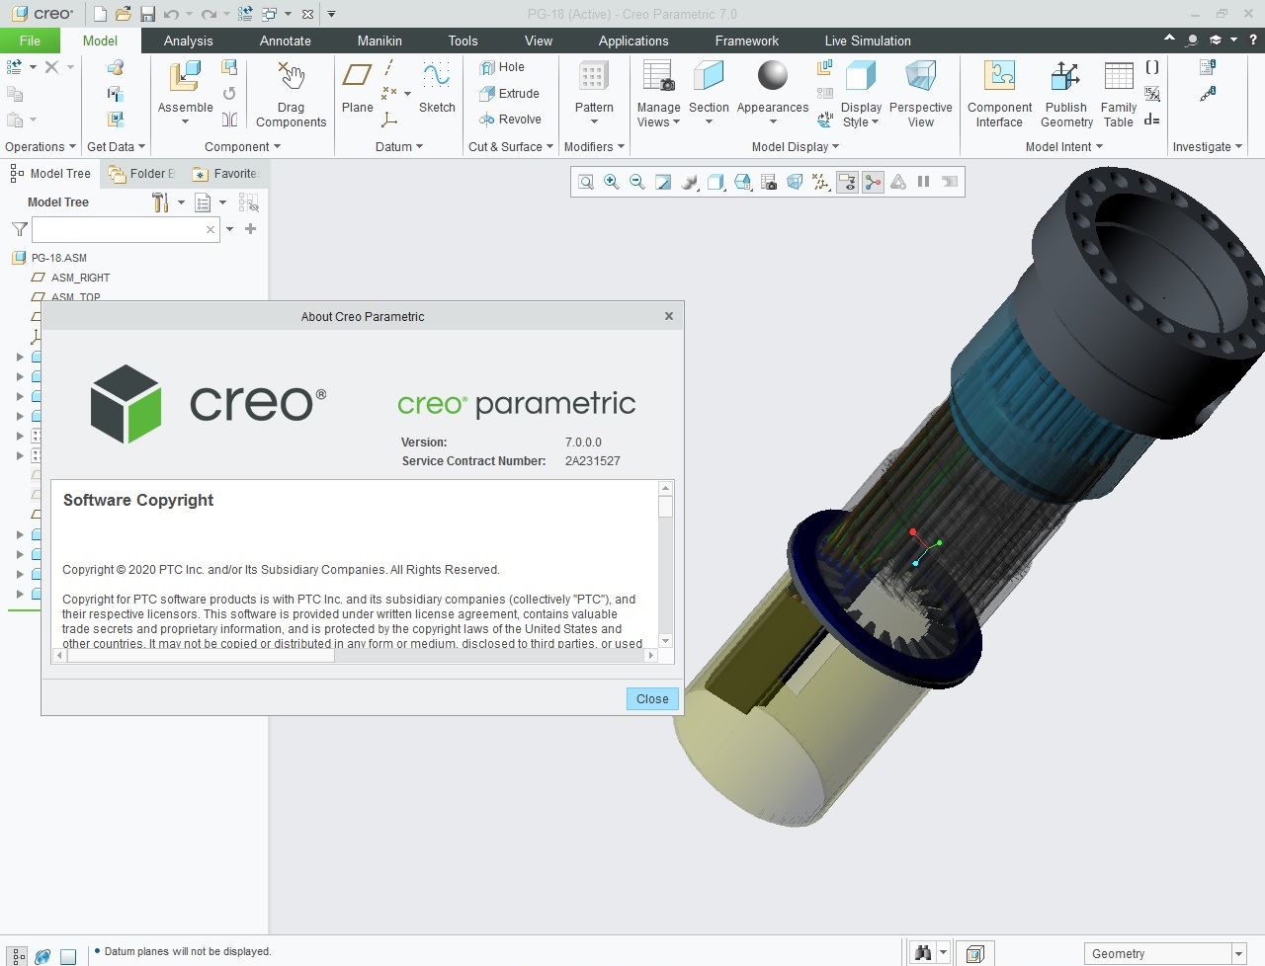Open the Creo help question mark

(x=1253, y=40)
